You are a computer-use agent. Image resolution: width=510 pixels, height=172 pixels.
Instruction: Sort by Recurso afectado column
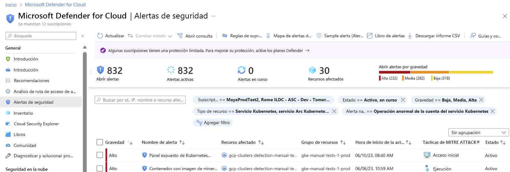(261, 143)
